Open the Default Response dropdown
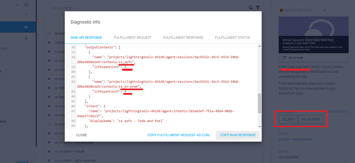This screenshot has height=163, width=355. pyautogui.click(x=325, y=10)
